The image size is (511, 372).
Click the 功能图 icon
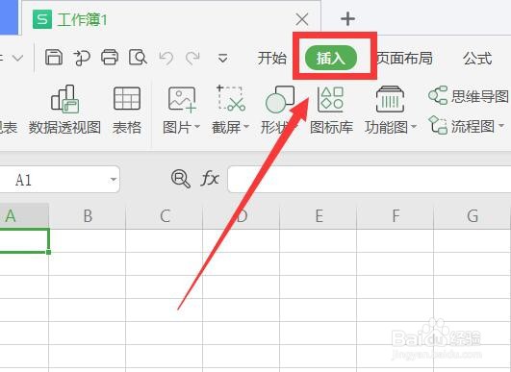click(390, 99)
